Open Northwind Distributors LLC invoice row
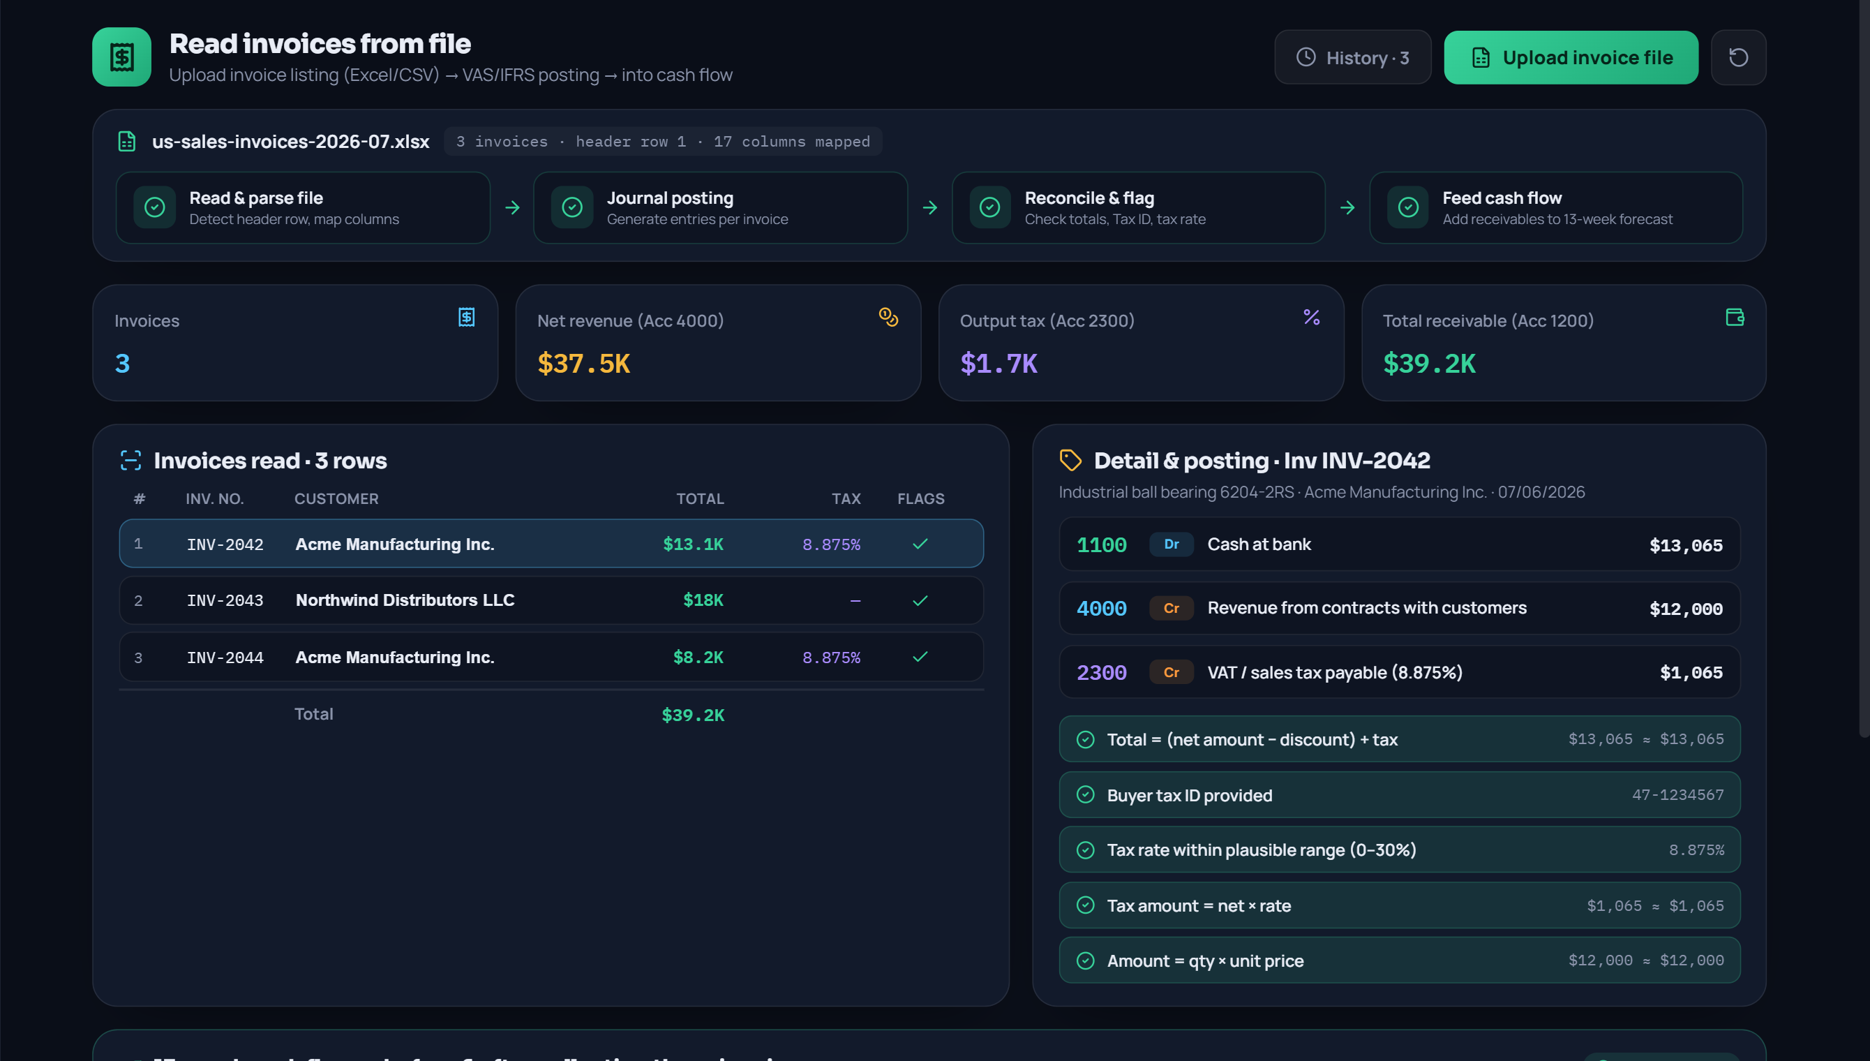Viewport: 1870px width, 1061px height. [551, 600]
